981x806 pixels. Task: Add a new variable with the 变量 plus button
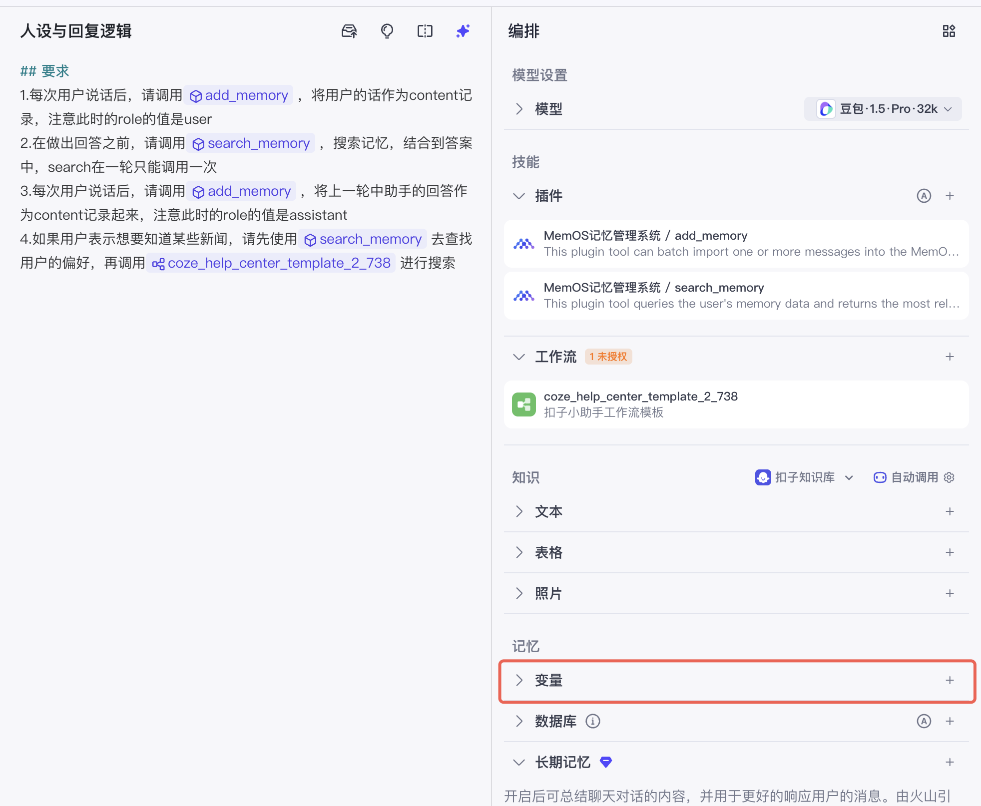(x=949, y=680)
